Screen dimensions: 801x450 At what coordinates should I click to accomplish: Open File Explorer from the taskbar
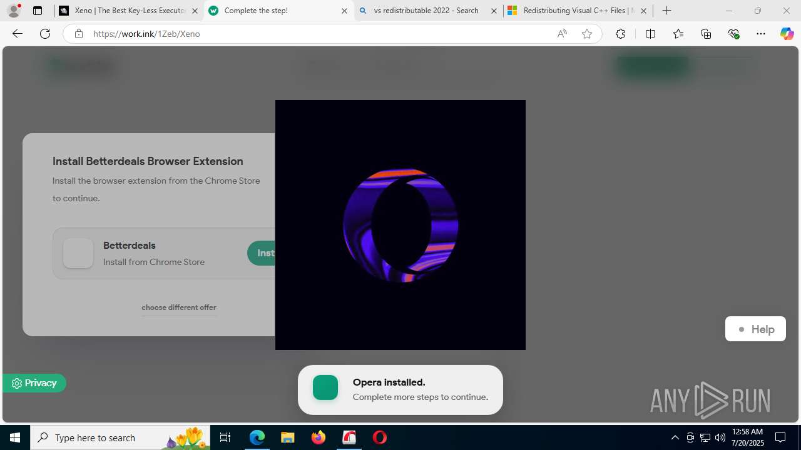[287, 437]
